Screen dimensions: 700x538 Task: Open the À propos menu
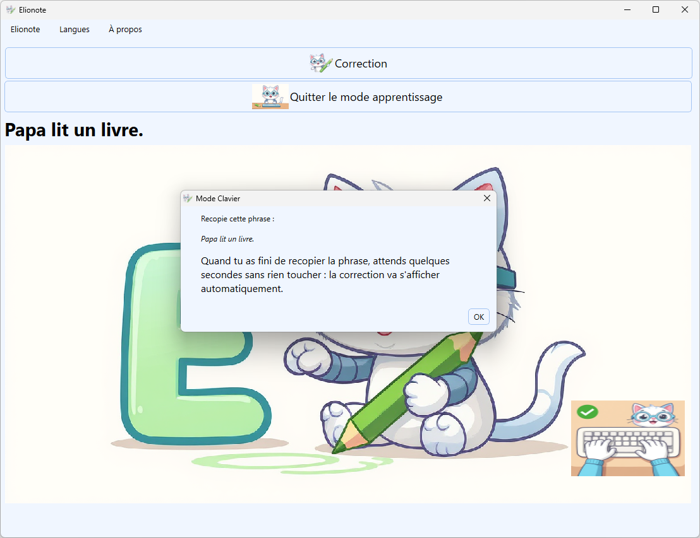tap(125, 30)
